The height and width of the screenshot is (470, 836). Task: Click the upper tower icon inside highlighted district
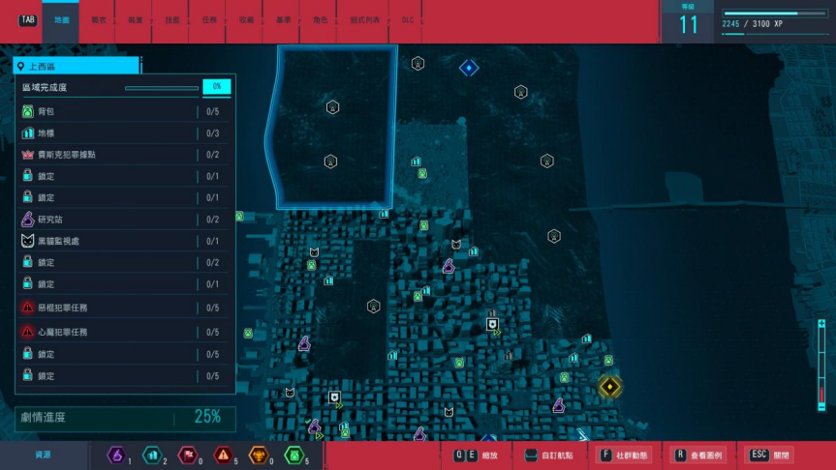click(332, 107)
